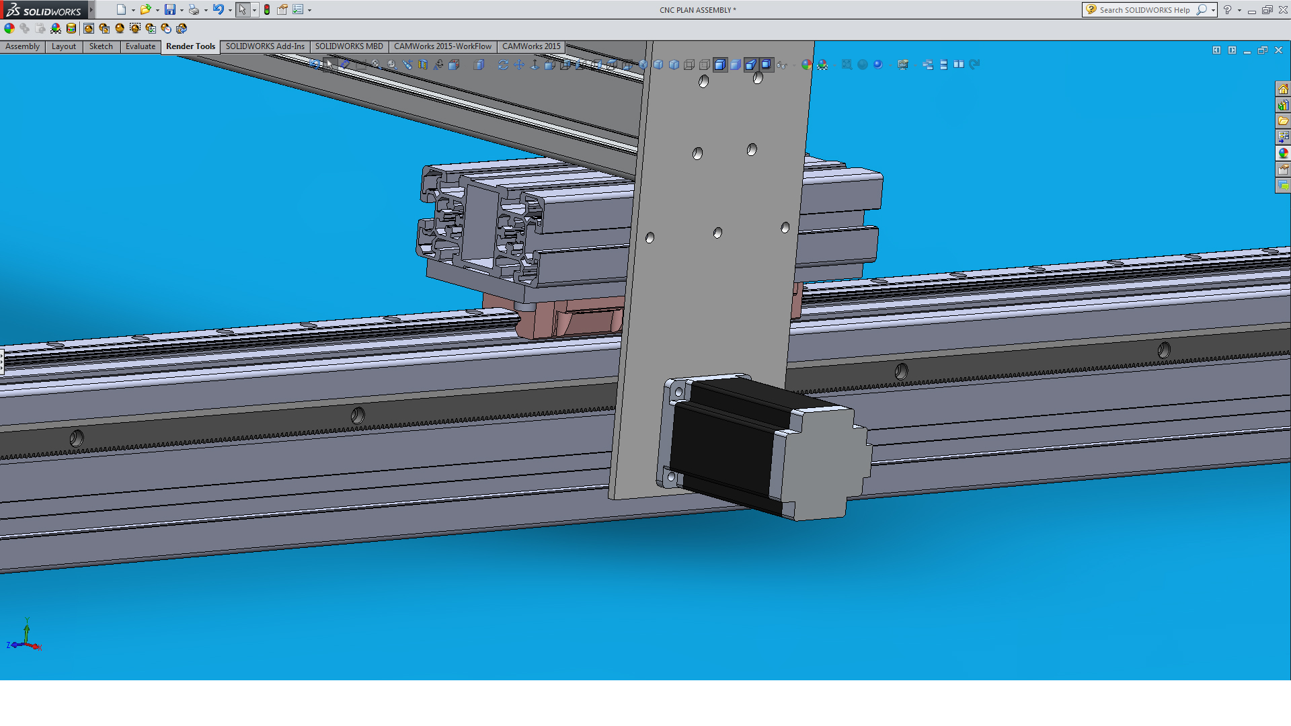Image resolution: width=1291 pixels, height=726 pixels.
Task: Switch to the Evaluate tab
Action: (x=140, y=46)
